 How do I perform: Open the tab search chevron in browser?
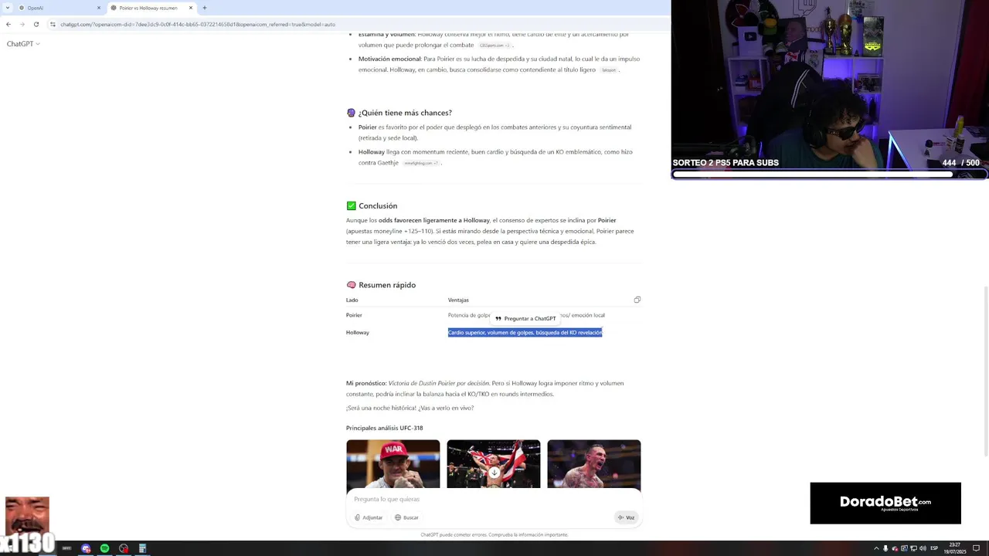click(8, 8)
